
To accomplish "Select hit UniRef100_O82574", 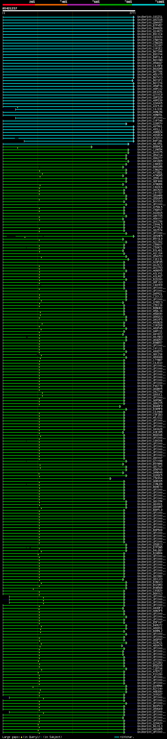I will coord(150,230).
